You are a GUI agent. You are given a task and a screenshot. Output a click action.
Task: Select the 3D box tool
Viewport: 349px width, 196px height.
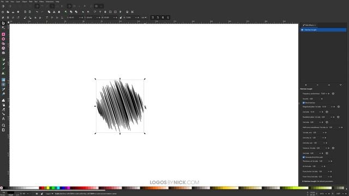3,48
